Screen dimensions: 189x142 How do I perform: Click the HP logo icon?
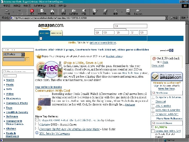click(171, 50)
